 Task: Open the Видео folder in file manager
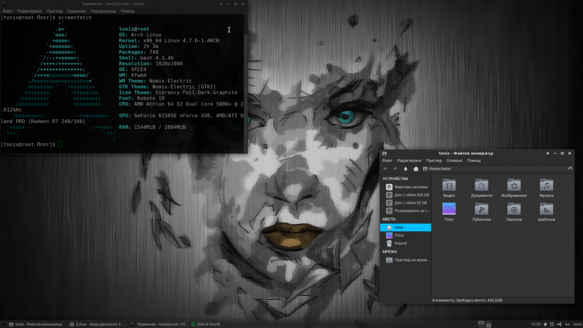click(x=449, y=188)
